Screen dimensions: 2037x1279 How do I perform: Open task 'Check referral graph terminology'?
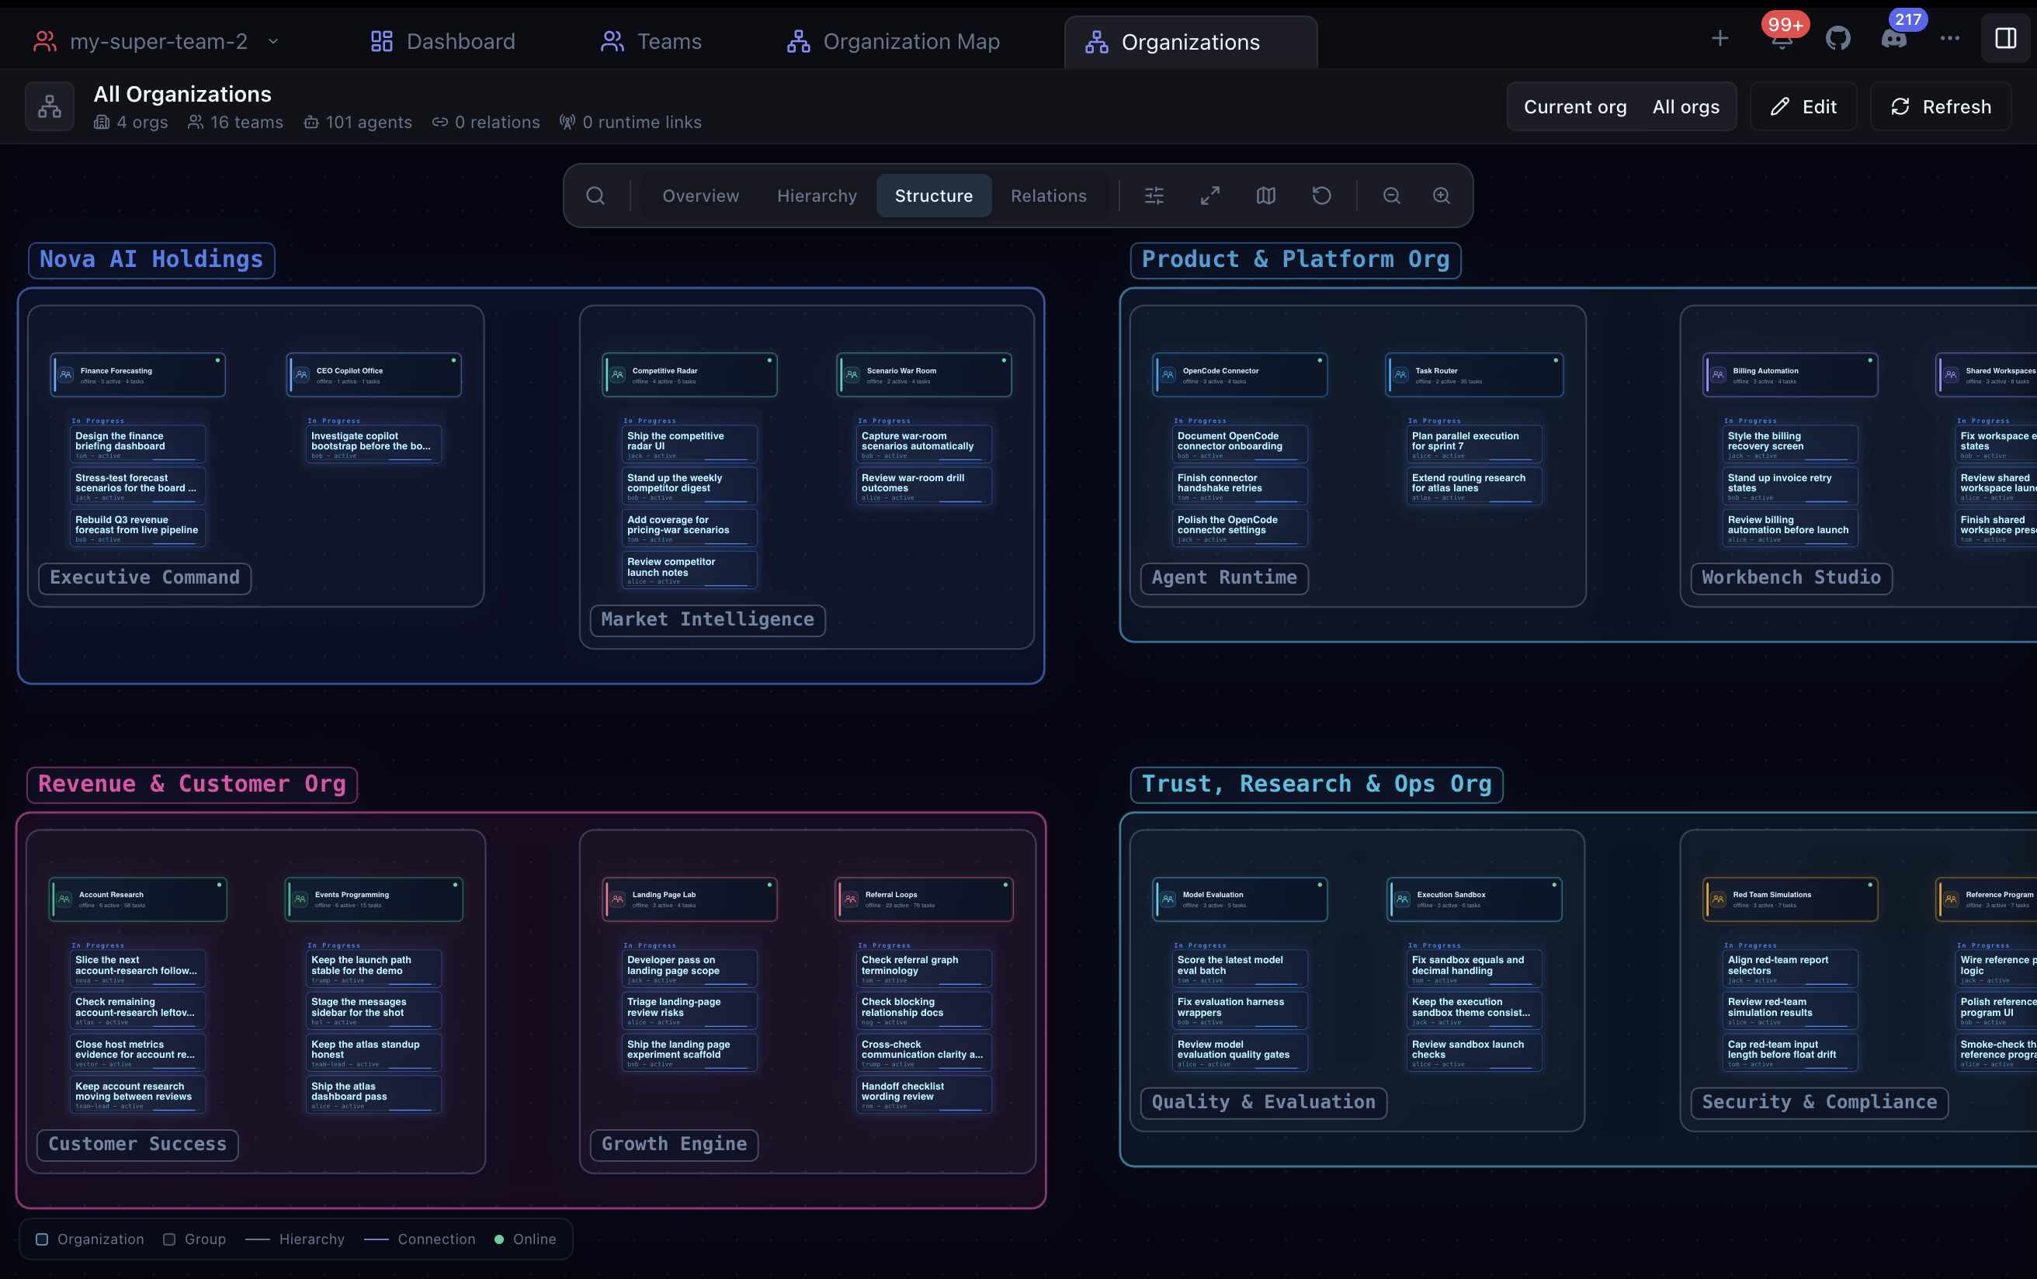tap(924, 969)
